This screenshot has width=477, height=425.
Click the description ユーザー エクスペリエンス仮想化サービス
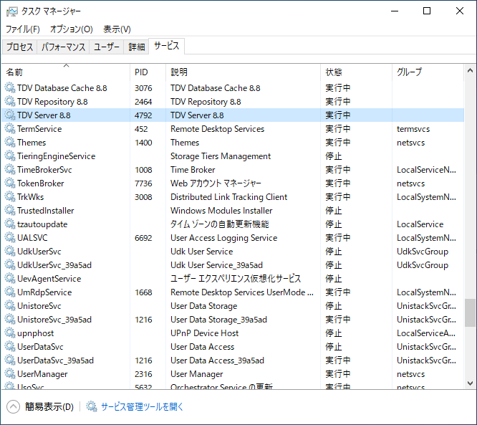[x=236, y=279]
